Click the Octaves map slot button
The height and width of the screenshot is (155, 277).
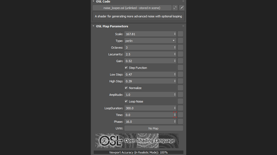180,48
